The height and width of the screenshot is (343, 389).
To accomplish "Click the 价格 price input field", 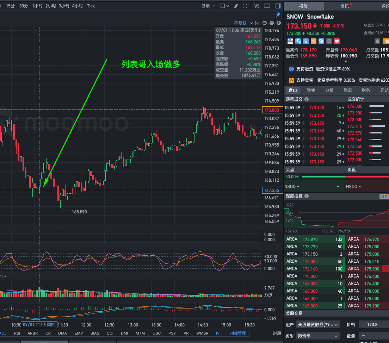I will (x=374, y=325).
